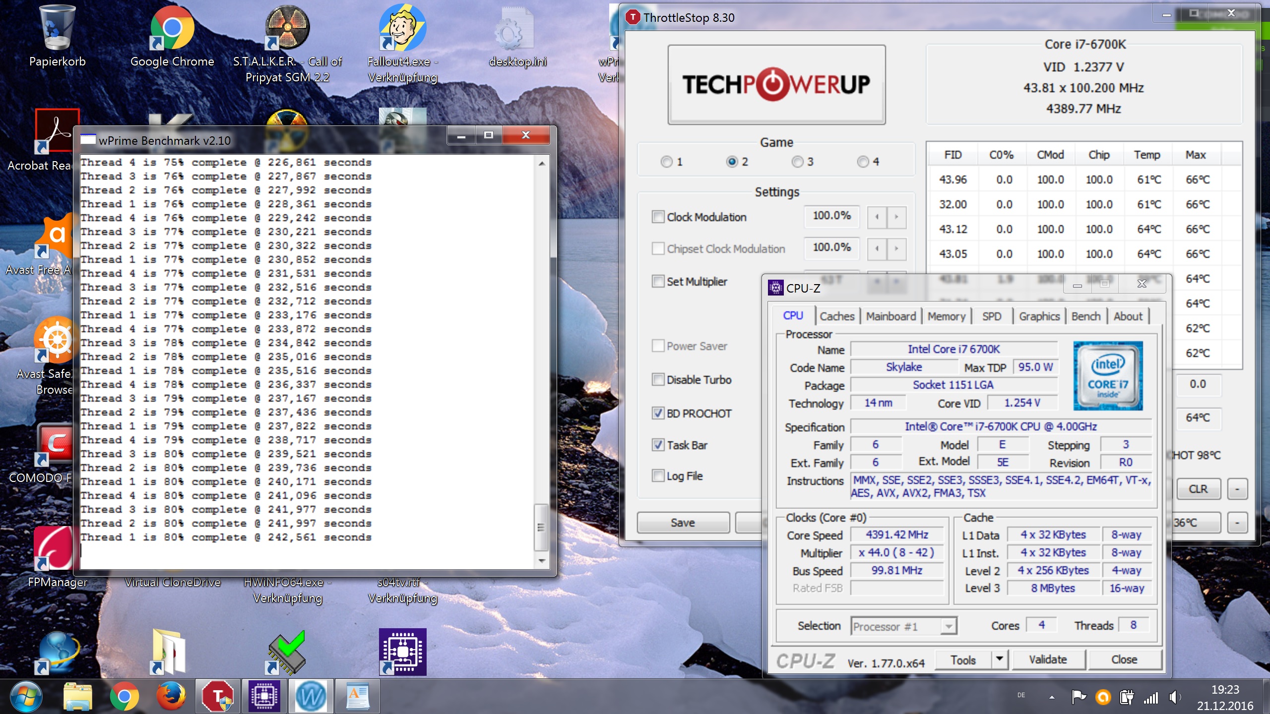The image size is (1270, 714).
Task: Increase Clock Modulation with right arrow
Action: tap(896, 217)
